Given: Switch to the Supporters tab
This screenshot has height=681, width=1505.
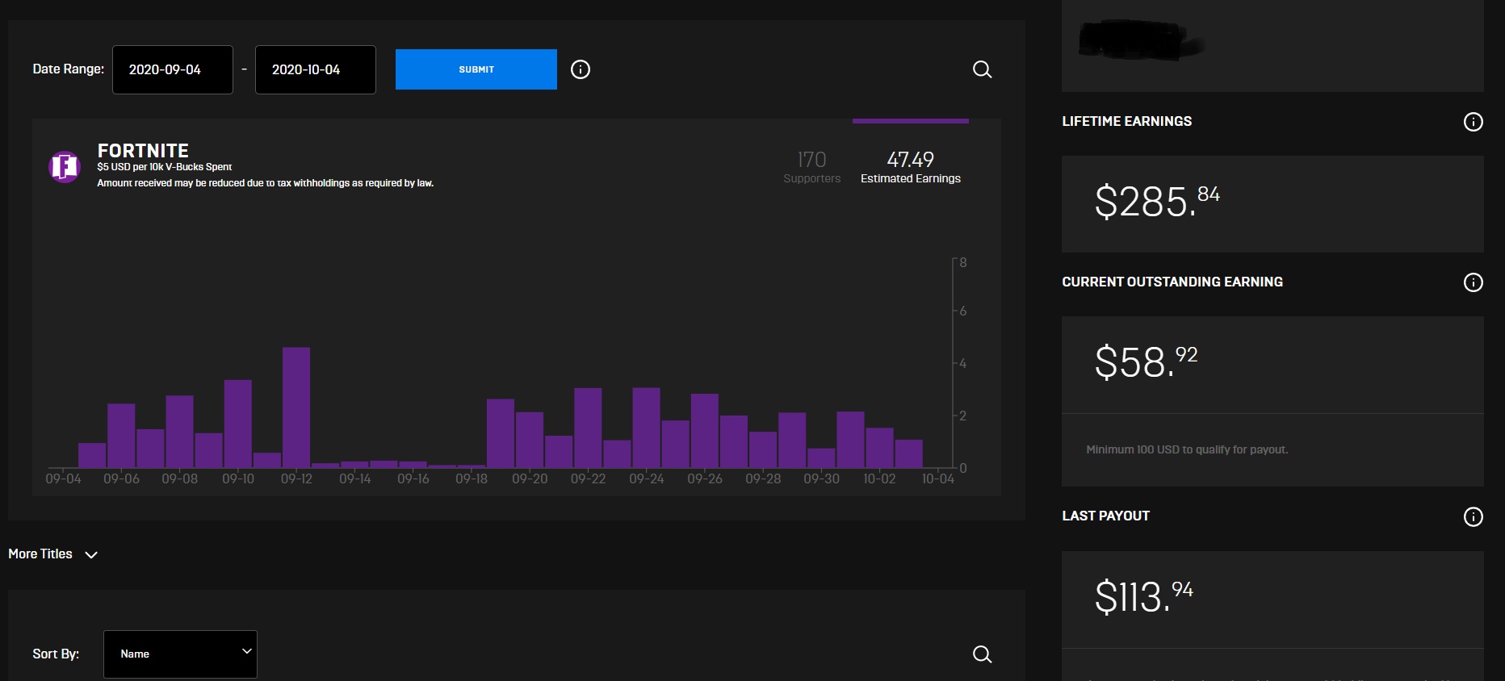Looking at the screenshot, I should pos(812,166).
